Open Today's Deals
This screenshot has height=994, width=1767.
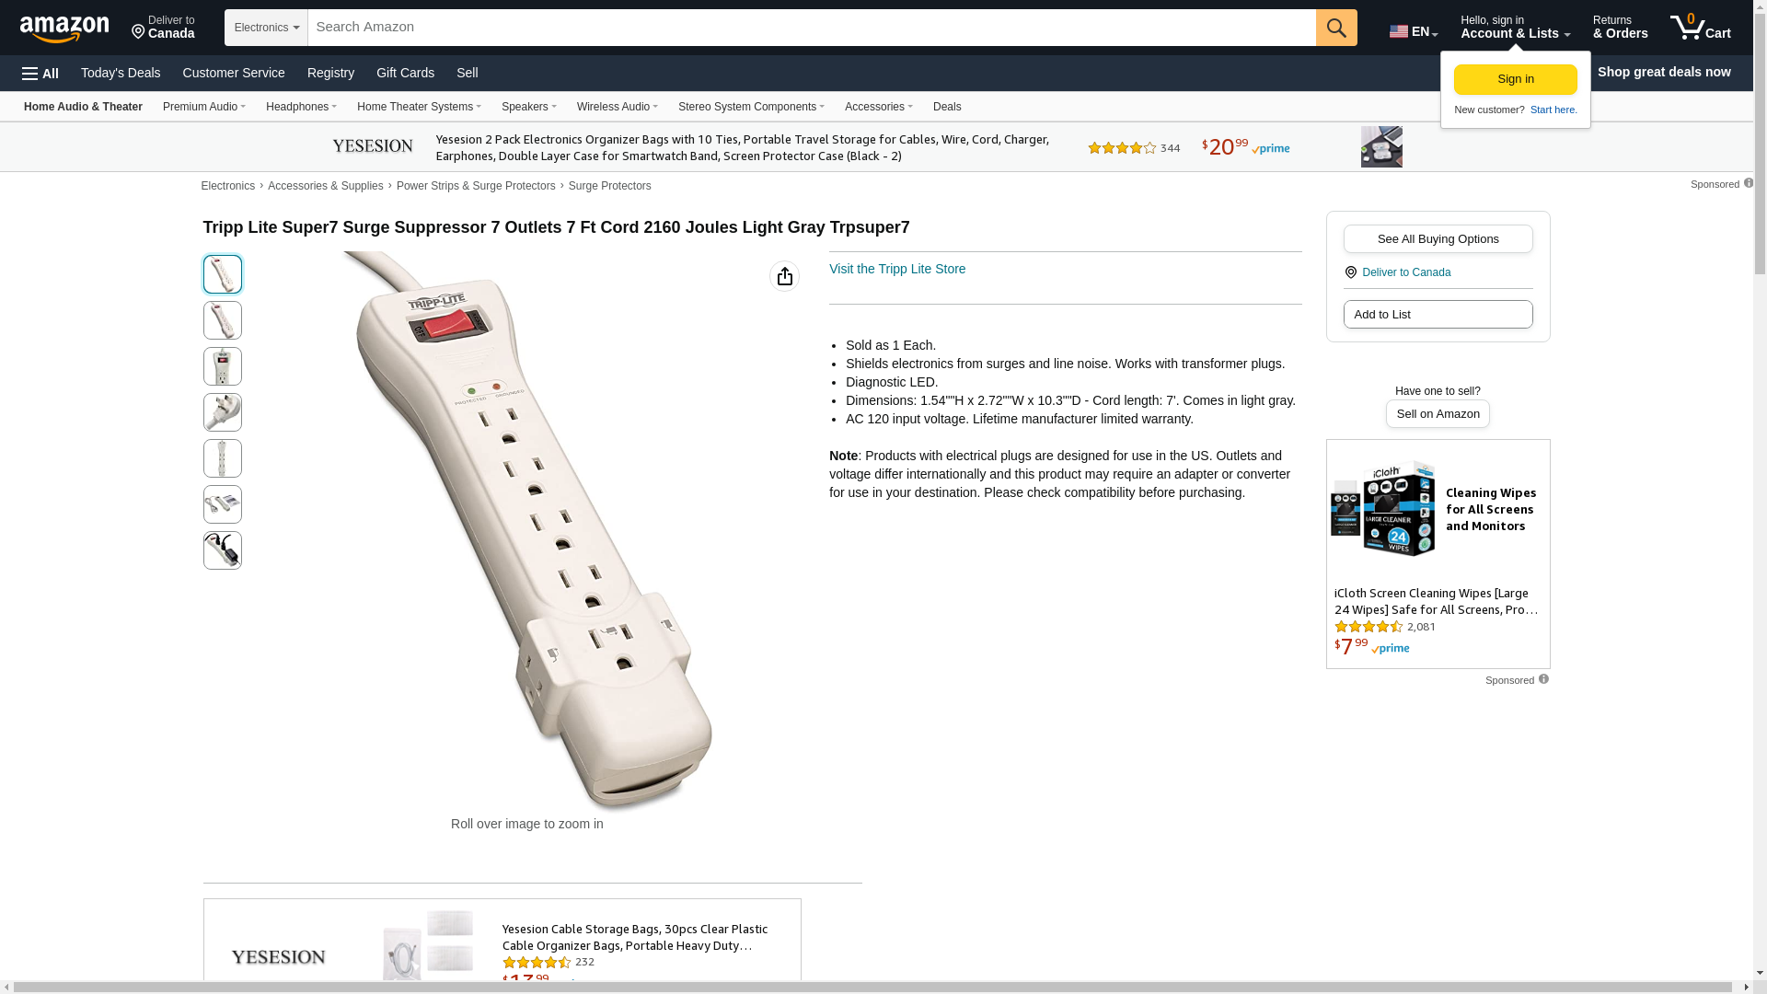coord(121,73)
